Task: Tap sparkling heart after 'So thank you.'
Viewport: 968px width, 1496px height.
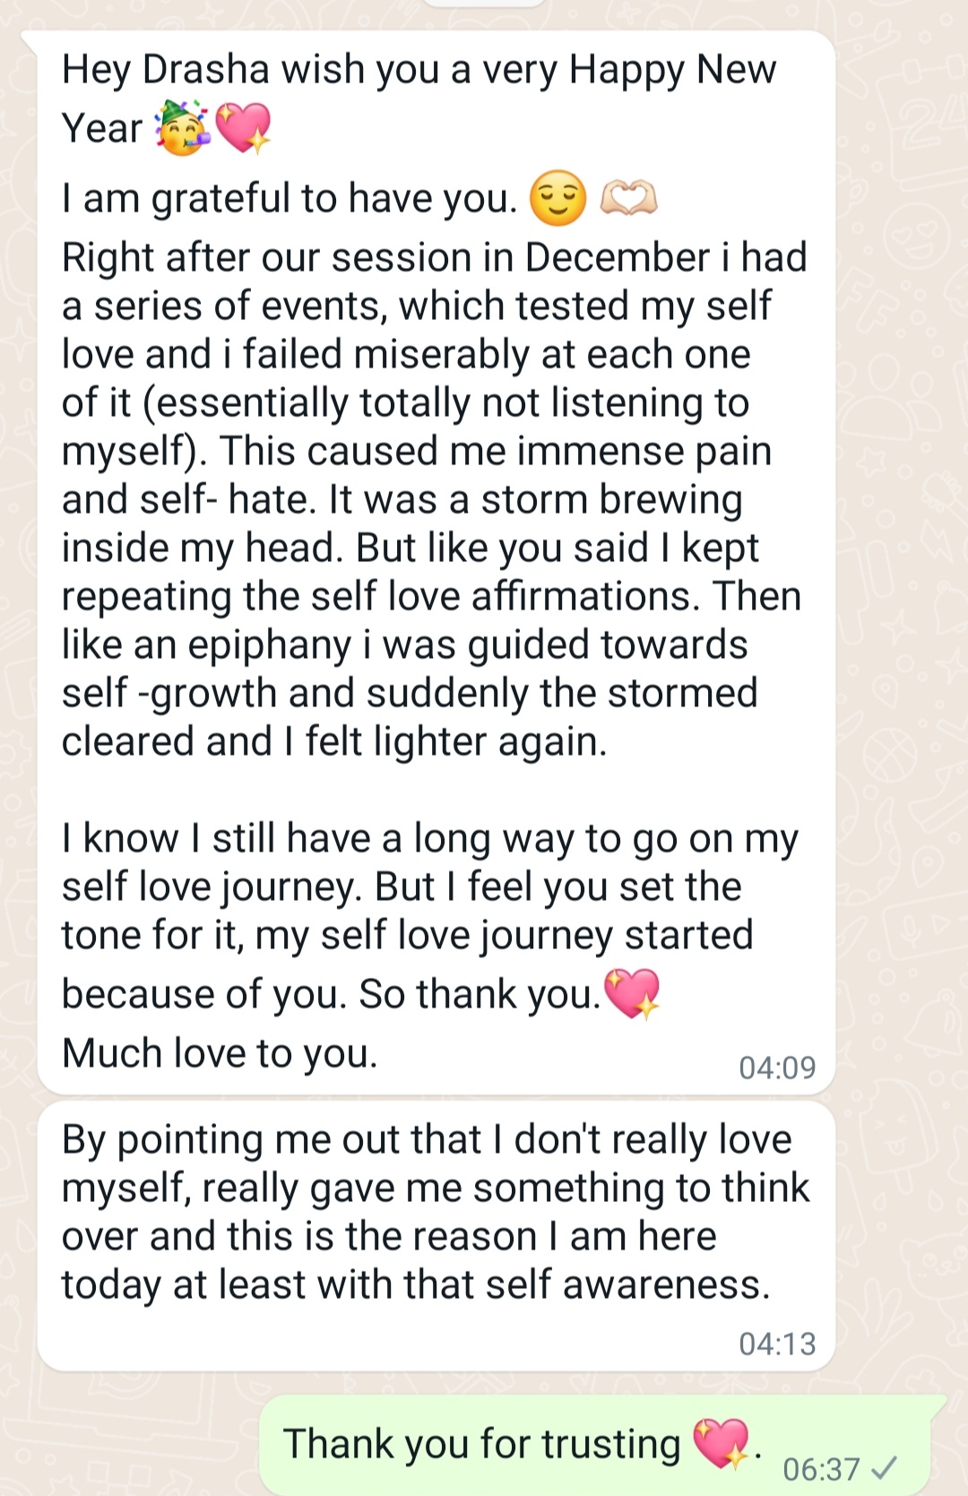Action: [x=632, y=994]
